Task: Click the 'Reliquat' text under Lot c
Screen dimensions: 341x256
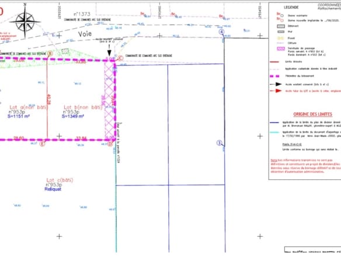Action: [x=53, y=189]
